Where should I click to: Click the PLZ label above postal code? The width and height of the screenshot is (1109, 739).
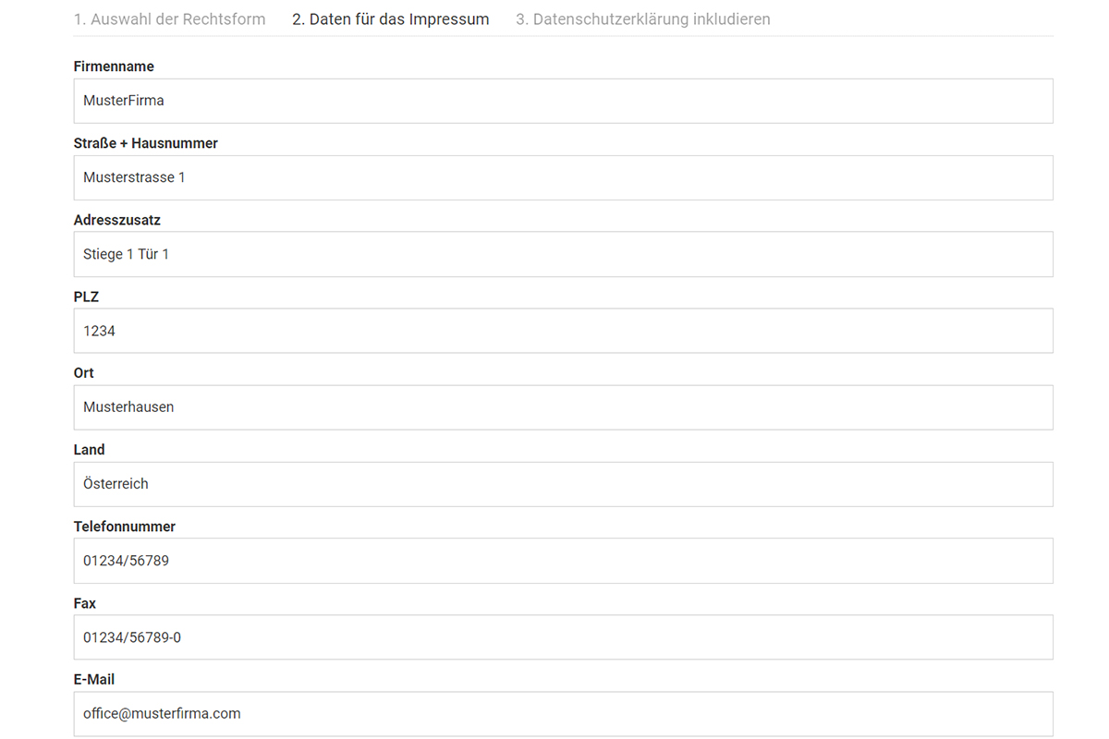(x=86, y=297)
